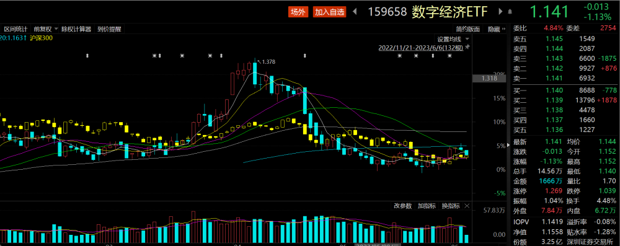Click the 外盘 value 7.84万
Viewport: 620px width, 246px height.
coord(552,210)
